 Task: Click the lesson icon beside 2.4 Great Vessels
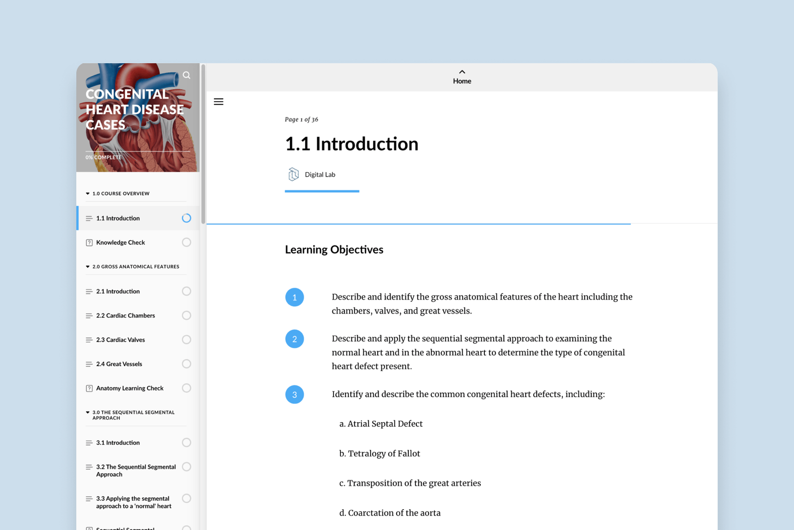coord(89,364)
